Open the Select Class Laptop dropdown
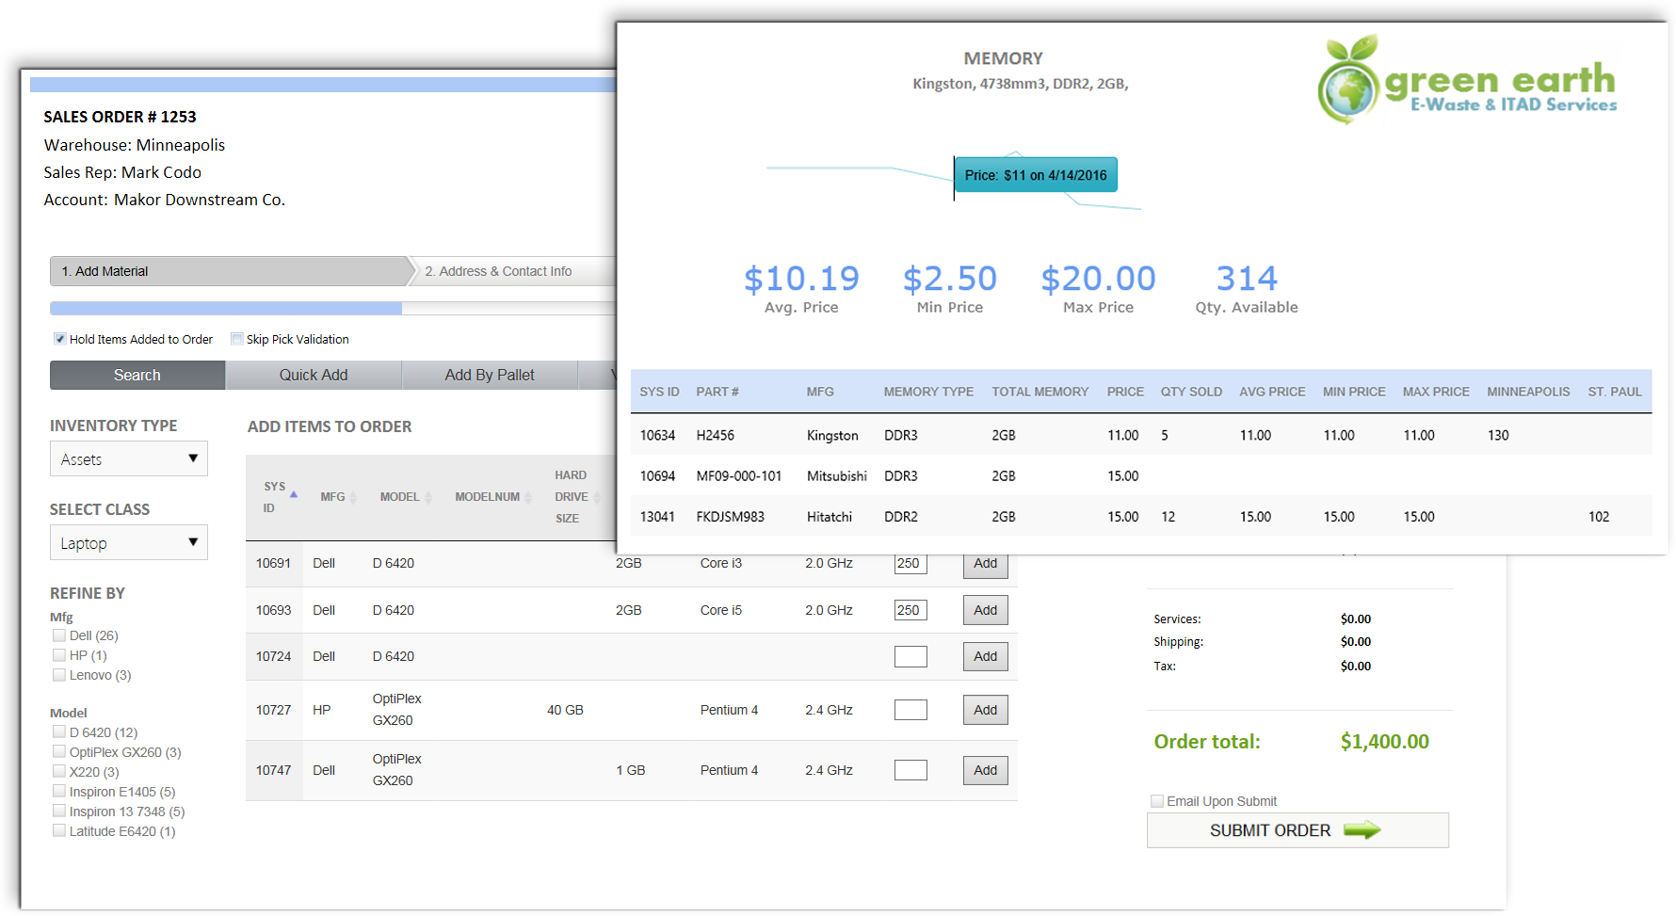This screenshot has width=1676, height=916. [x=129, y=543]
